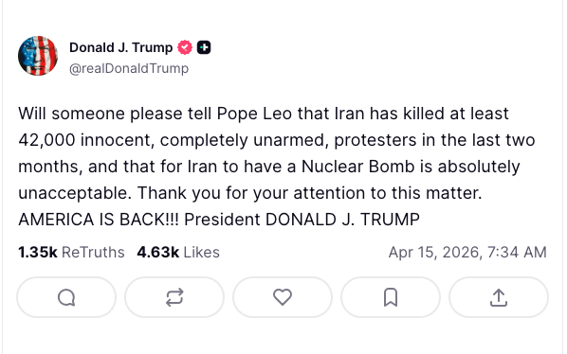Open the flag-painted profile avatar
This screenshot has width=567, height=354.
(38, 56)
